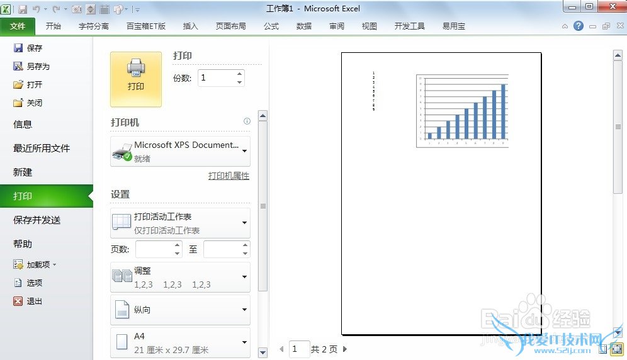Open the 打印活动工作表 dropdown
The image size is (627, 360).
[x=180, y=223]
